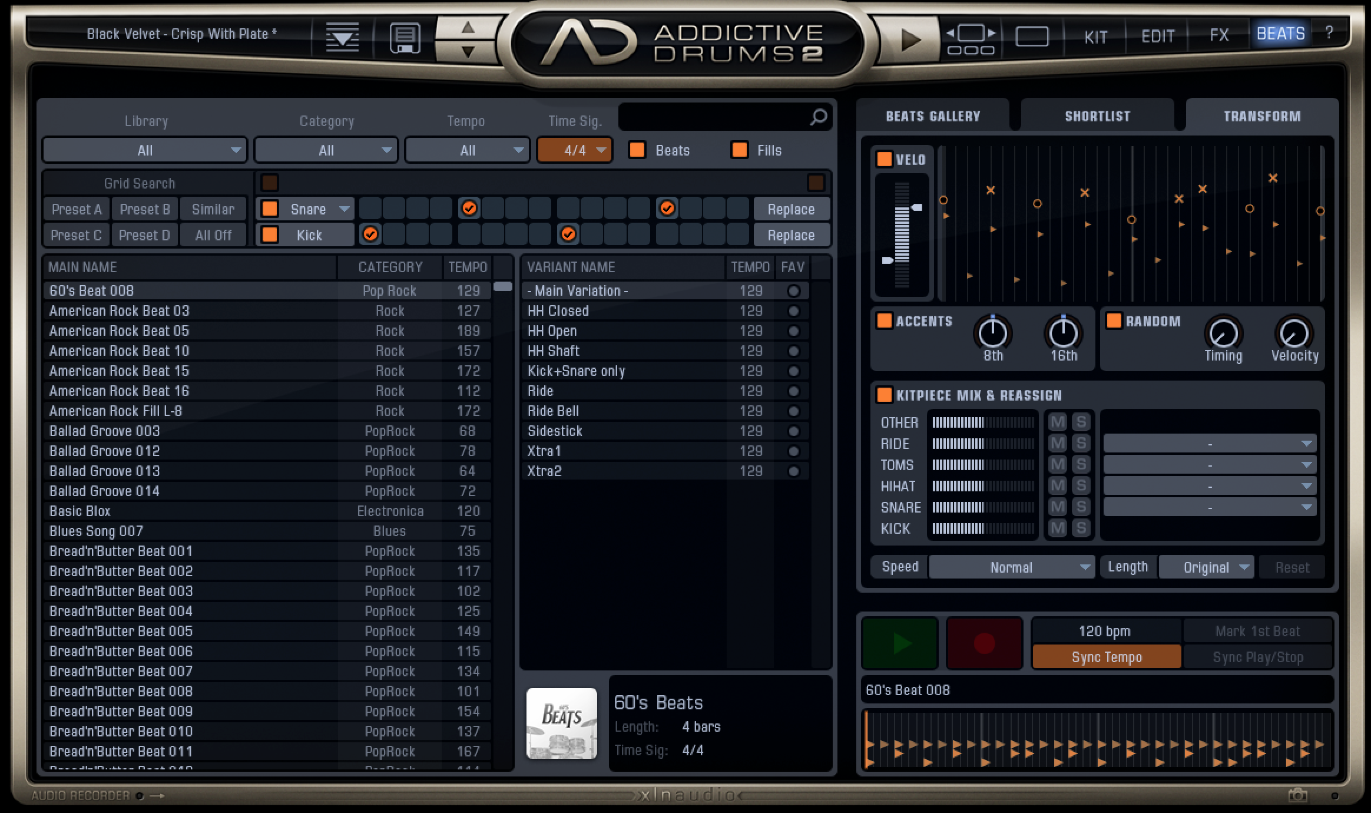The image size is (1371, 813).
Task: Toggle the RANDOM section on or off
Action: (1114, 321)
